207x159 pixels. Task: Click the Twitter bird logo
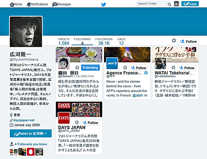(103, 5)
